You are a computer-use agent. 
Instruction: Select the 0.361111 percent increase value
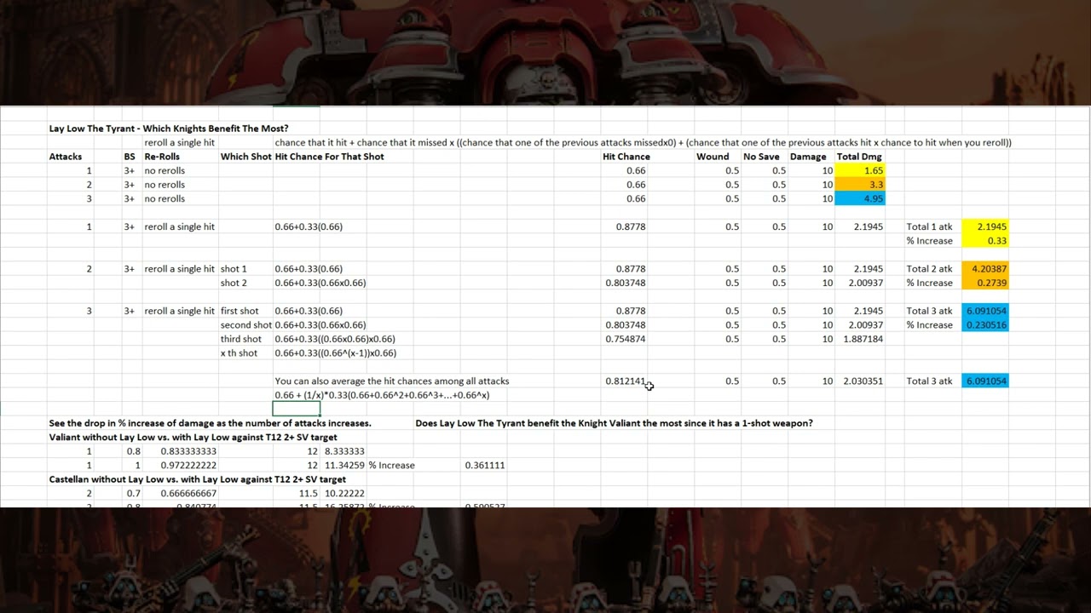pyautogui.click(x=485, y=466)
